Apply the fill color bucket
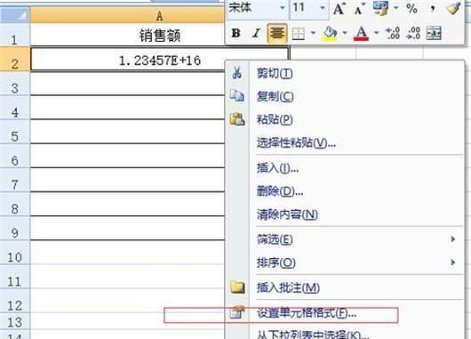 pos(330,33)
